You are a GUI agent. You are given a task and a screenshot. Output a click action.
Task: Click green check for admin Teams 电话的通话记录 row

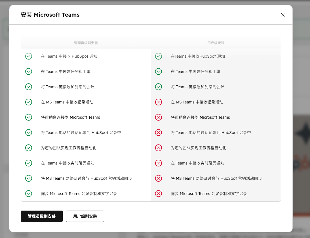pos(29,133)
